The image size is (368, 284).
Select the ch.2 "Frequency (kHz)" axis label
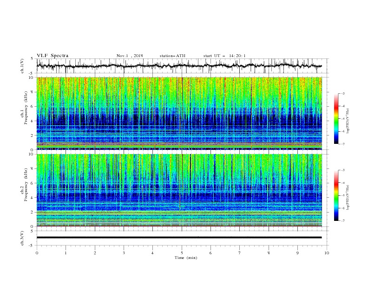pyautogui.click(x=26, y=185)
